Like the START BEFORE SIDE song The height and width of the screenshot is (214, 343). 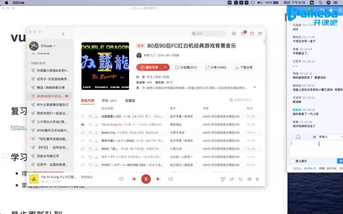pos(90,165)
